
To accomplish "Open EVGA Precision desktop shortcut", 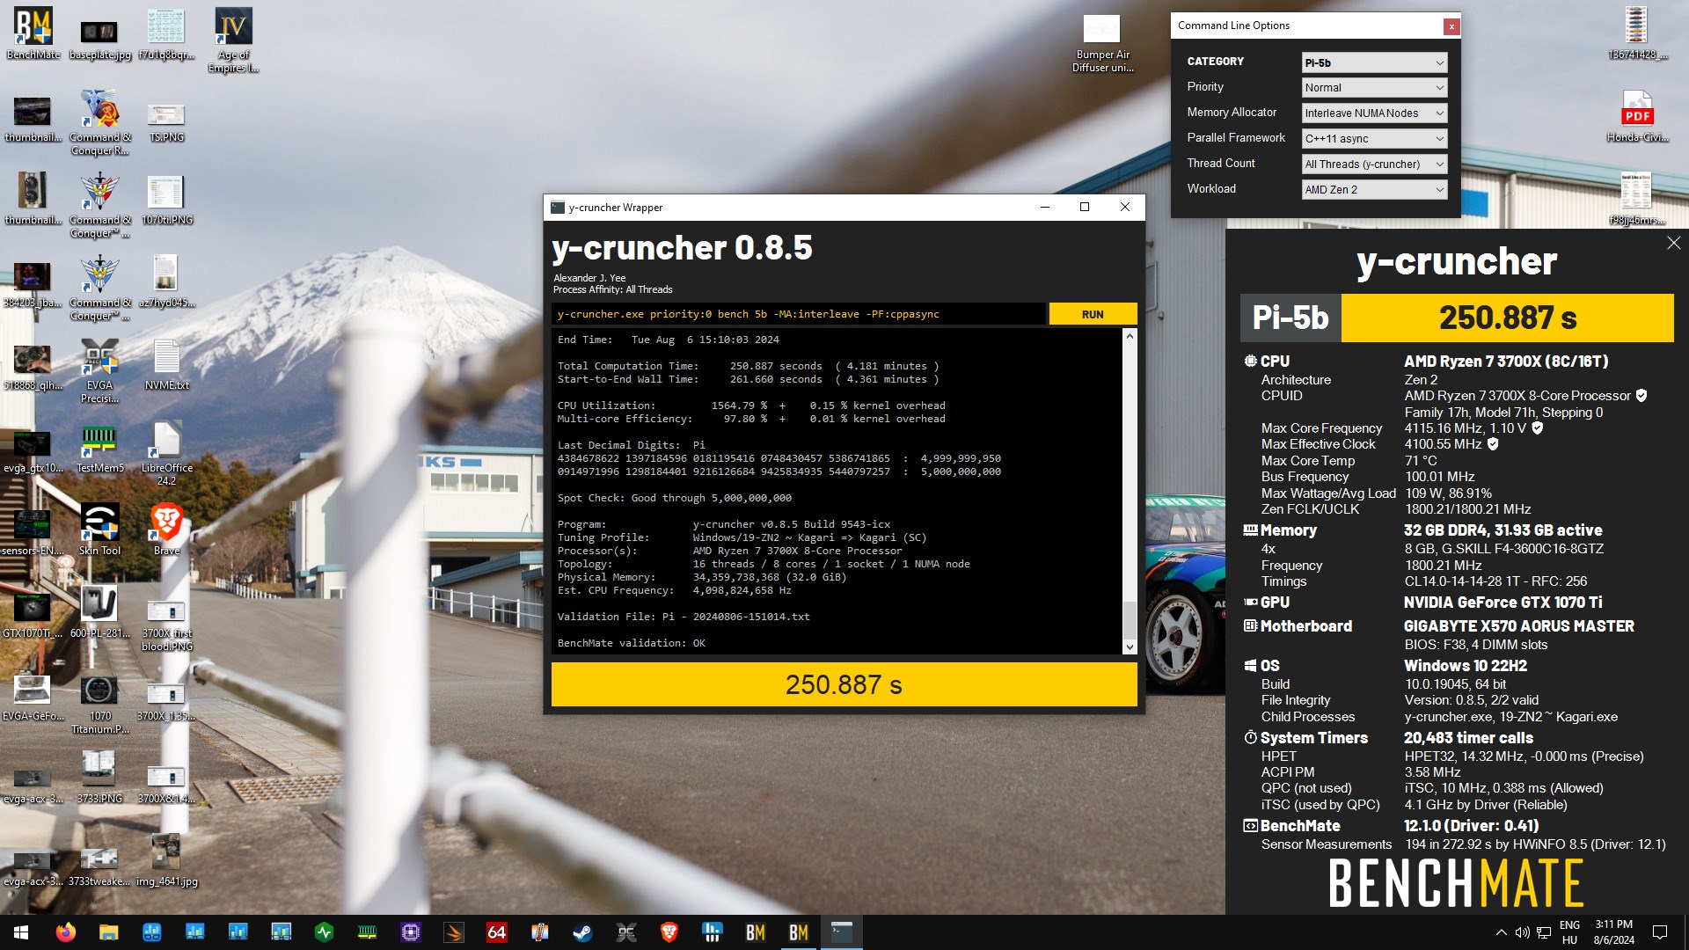I will [99, 369].
